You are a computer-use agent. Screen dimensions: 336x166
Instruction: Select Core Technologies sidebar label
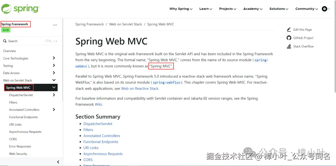(x=16, y=58)
